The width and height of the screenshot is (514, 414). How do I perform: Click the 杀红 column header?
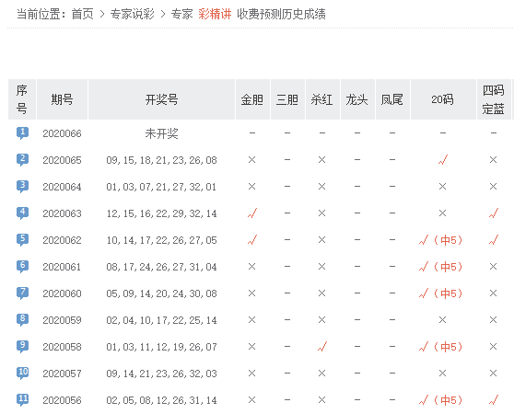coord(321,99)
